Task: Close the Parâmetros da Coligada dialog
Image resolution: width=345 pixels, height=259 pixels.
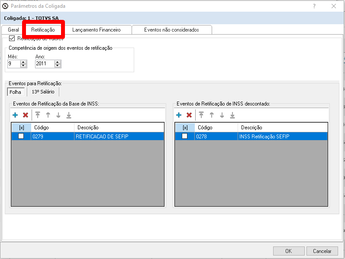Action: click(x=334, y=6)
